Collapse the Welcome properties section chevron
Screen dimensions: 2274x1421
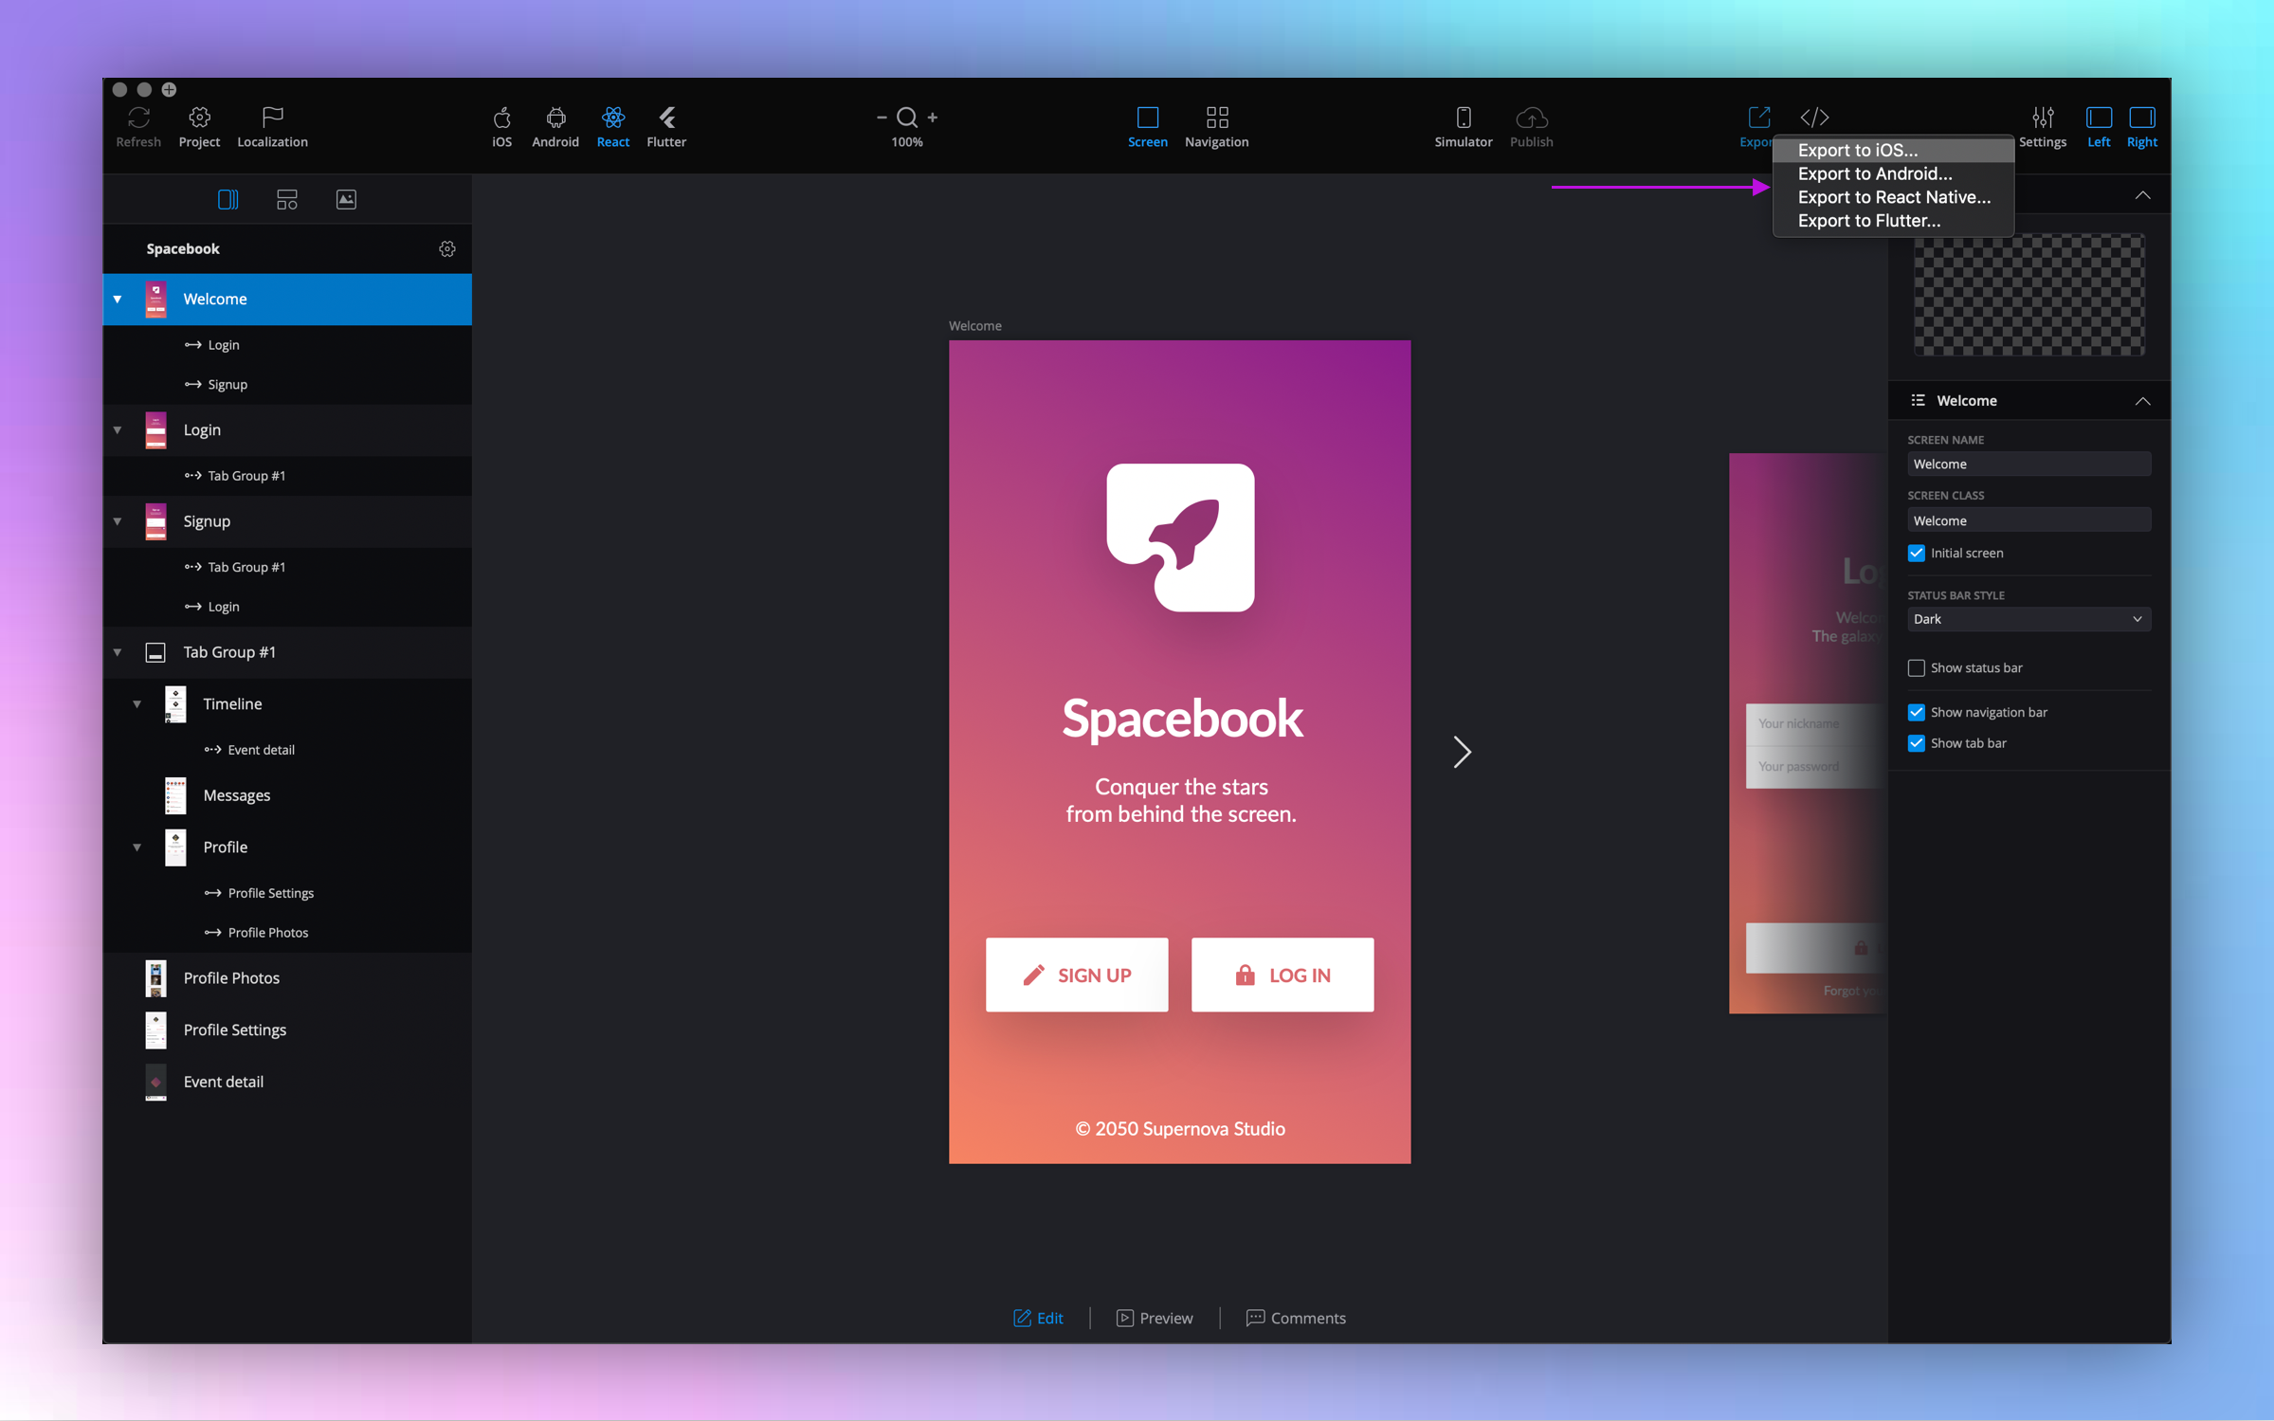pyautogui.click(x=2142, y=401)
